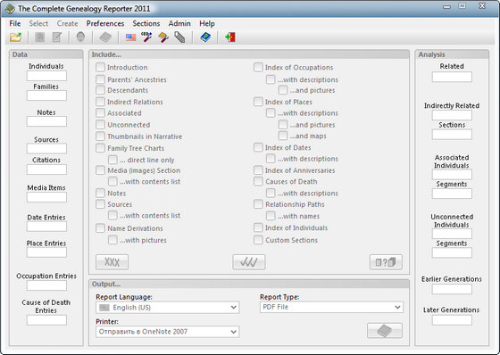Toggle the '...and maps' checkbox
The height and width of the screenshot is (355, 500).
coord(283,136)
